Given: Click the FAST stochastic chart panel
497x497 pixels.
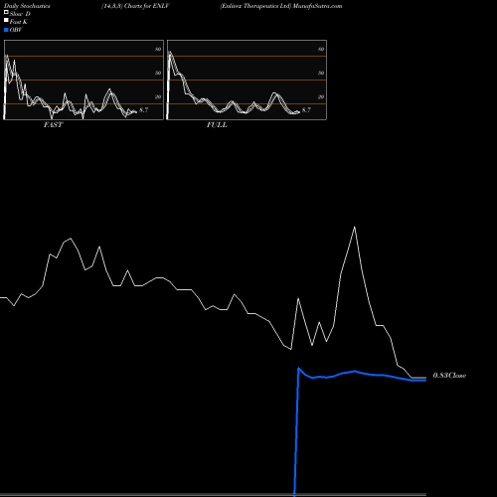Looking at the screenshot, I should click(83, 80).
